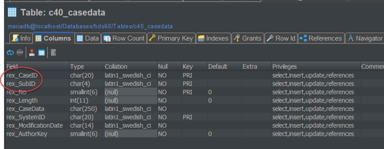384x149 pixels.
Task: Open the Row Id tab
Action: point(281,38)
